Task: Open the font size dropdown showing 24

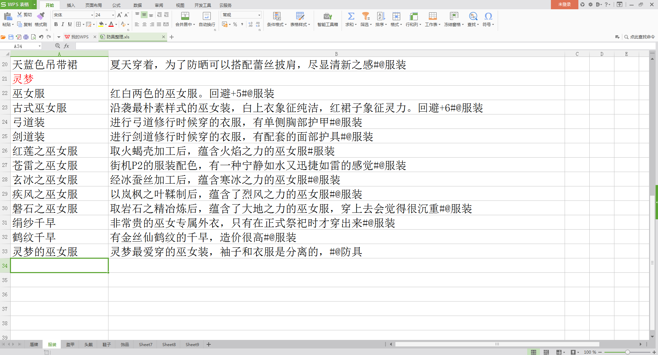Action: coord(113,15)
